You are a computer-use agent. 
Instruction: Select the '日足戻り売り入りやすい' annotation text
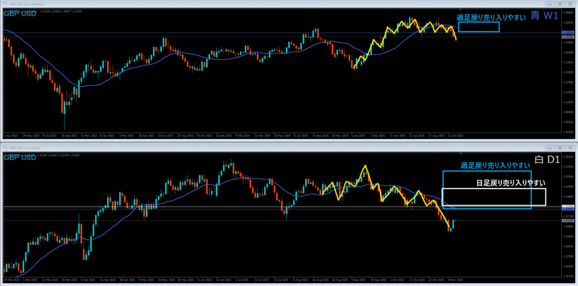point(511,183)
